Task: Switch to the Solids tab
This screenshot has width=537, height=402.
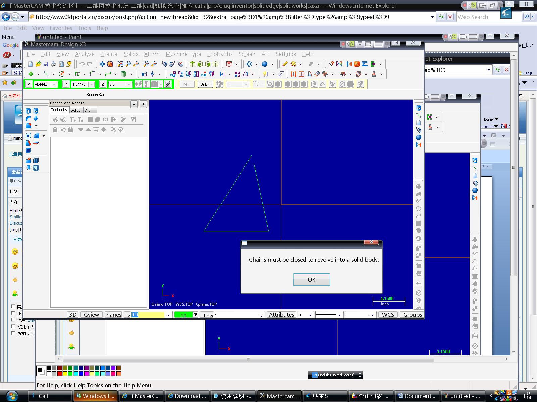Action: [76, 110]
